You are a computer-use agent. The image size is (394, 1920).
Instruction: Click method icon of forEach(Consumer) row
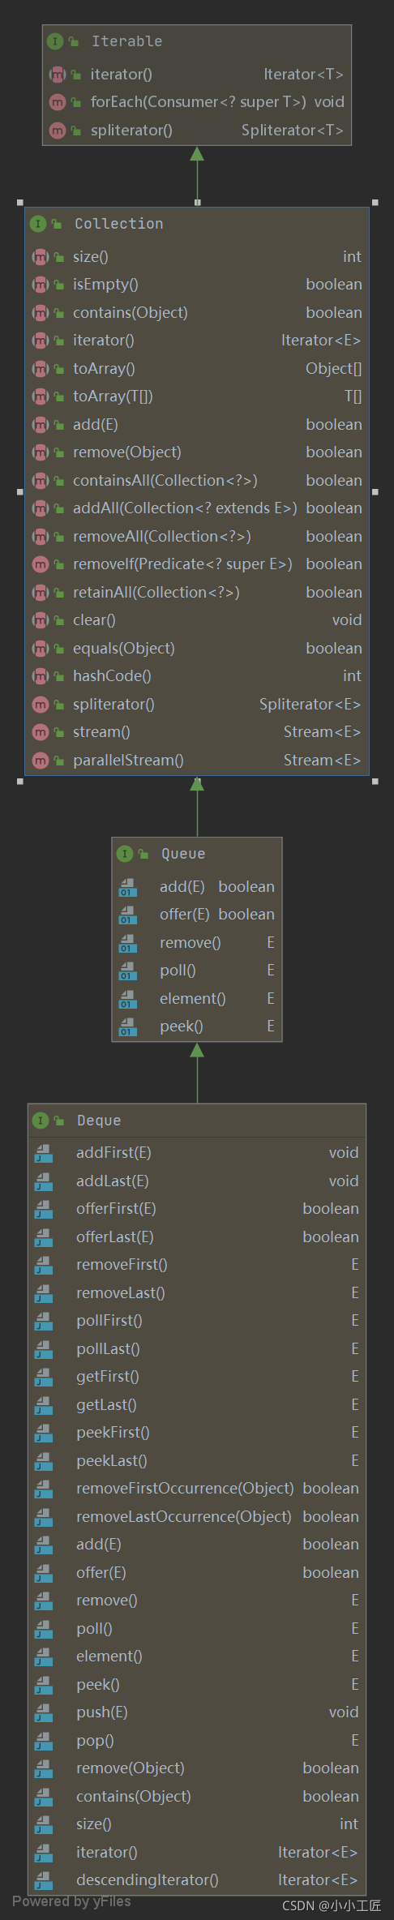pos(57,102)
